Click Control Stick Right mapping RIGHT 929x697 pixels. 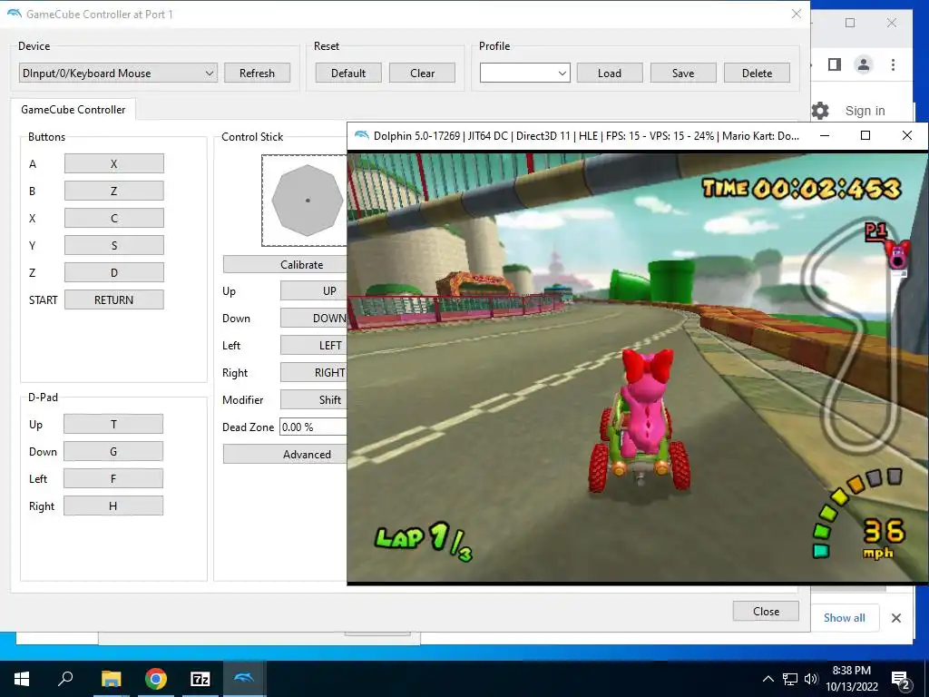313,373
